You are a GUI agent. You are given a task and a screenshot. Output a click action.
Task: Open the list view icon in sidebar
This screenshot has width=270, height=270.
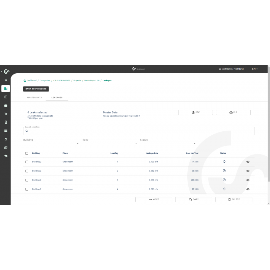click(5, 131)
